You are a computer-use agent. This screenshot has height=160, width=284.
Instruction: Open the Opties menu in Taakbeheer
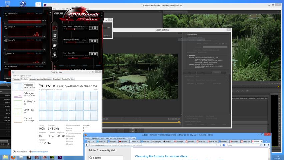[x=22, y=76]
